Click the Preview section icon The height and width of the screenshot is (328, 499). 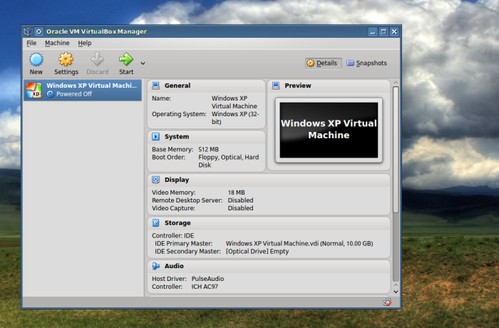click(x=276, y=86)
